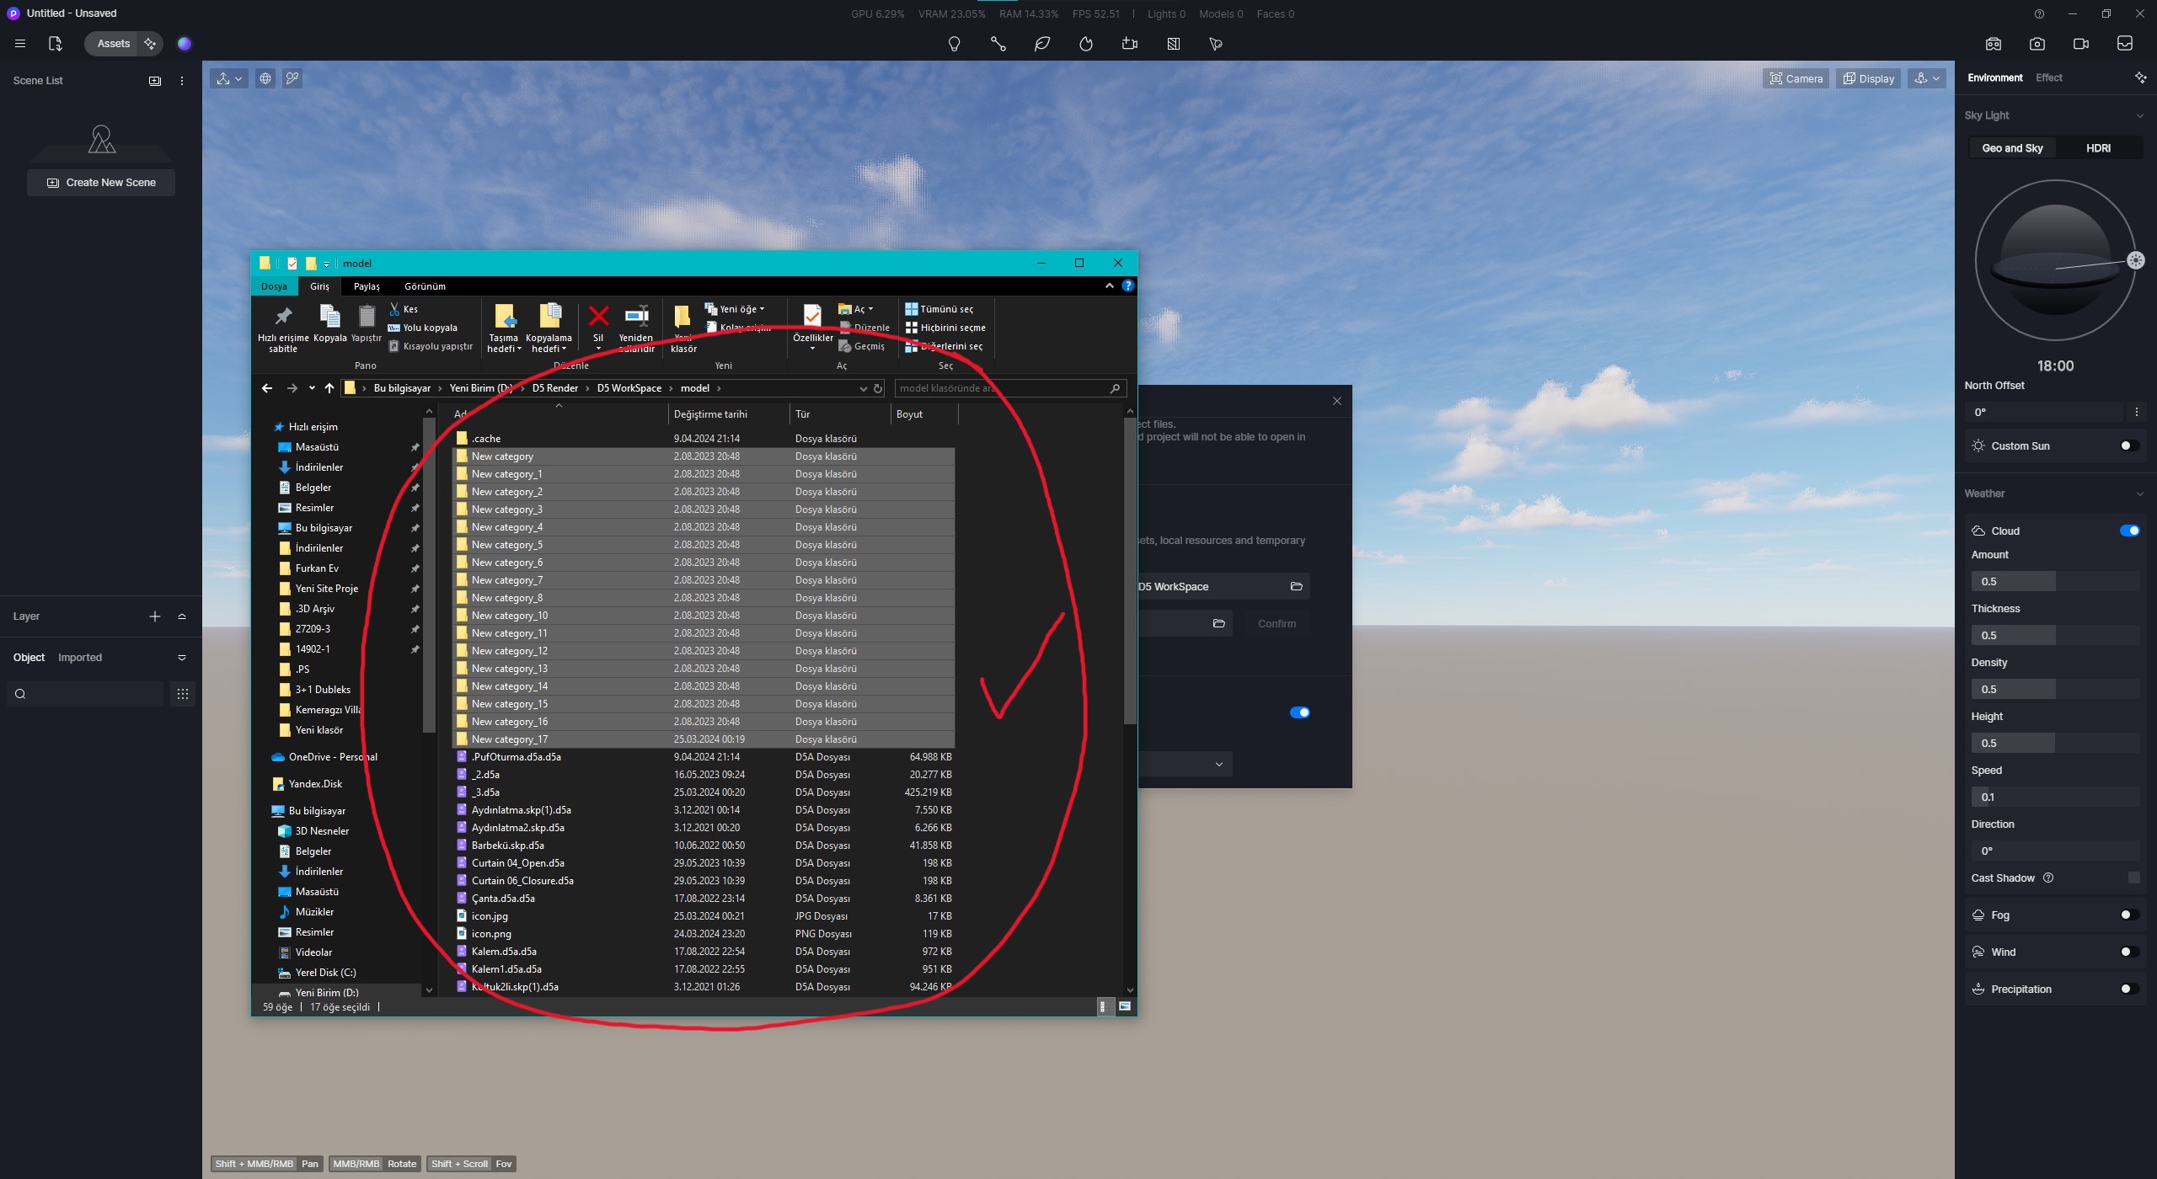Enable the Custom Sun toggle

(x=2128, y=445)
